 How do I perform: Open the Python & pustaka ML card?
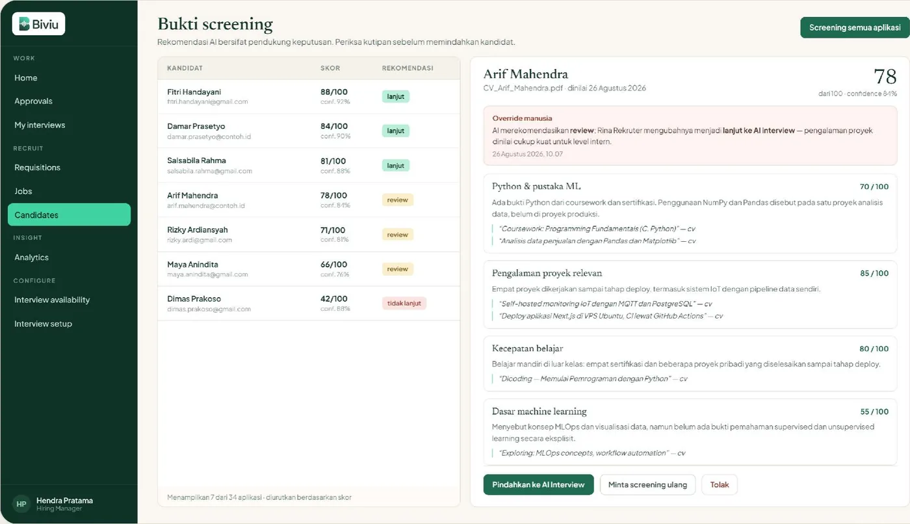tap(690, 213)
